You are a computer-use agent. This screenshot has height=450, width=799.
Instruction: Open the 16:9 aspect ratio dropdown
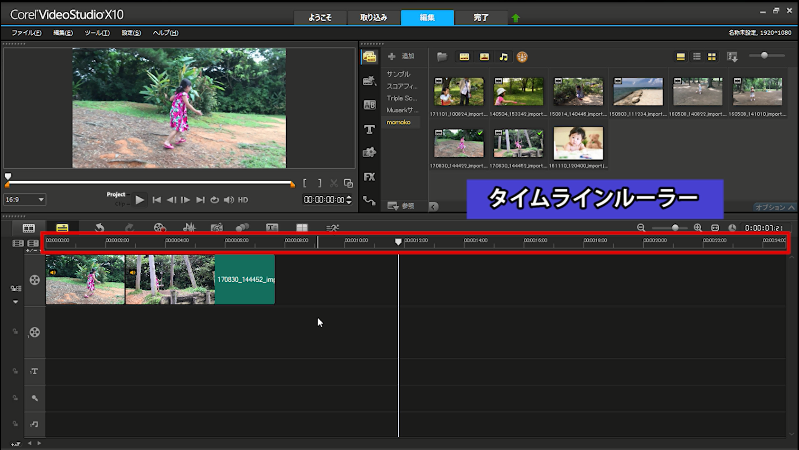25,200
